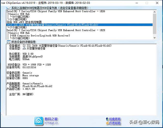Click the mass storage drive icon beside 设备类型
Viewport: 163px width, 128px height.
click(x=24, y=48)
